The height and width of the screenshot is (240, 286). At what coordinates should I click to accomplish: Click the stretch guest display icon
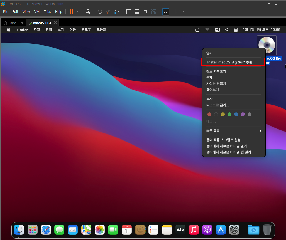pyautogui.click(x=178, y=12)
